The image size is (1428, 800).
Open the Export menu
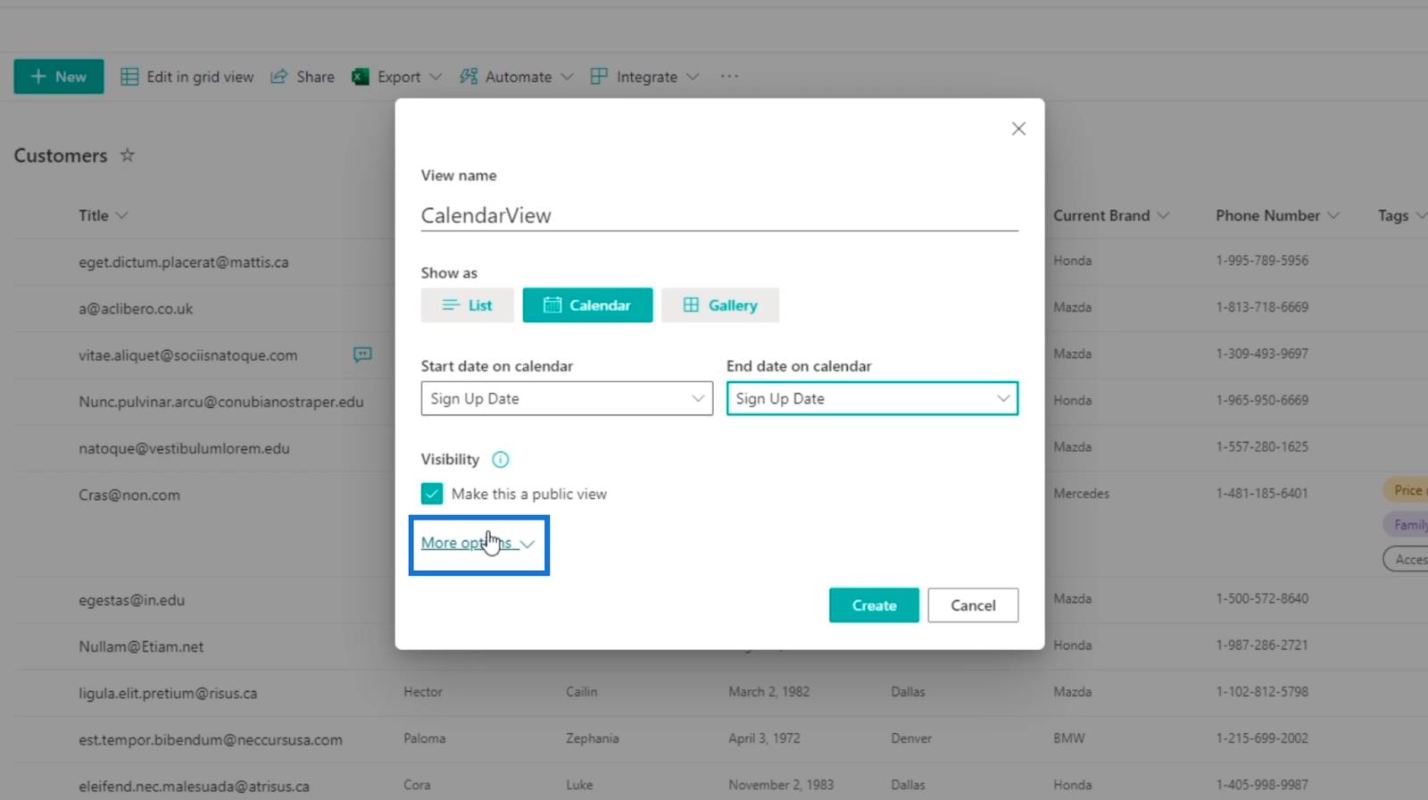point(397,77)
